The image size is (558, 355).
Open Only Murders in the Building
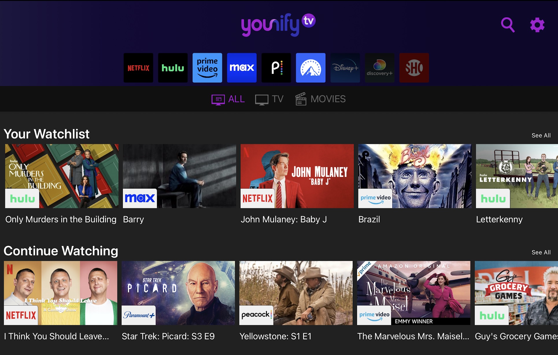coord(61,176)
